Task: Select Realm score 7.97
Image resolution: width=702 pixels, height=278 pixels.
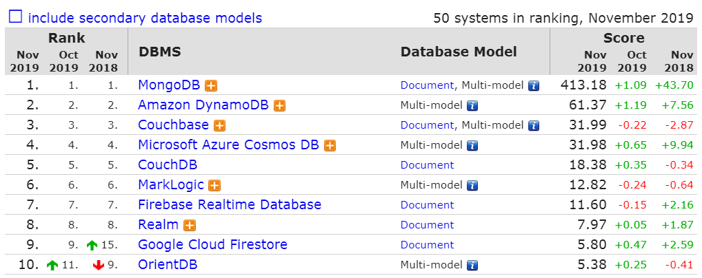Action: click(x=592, y=224)
